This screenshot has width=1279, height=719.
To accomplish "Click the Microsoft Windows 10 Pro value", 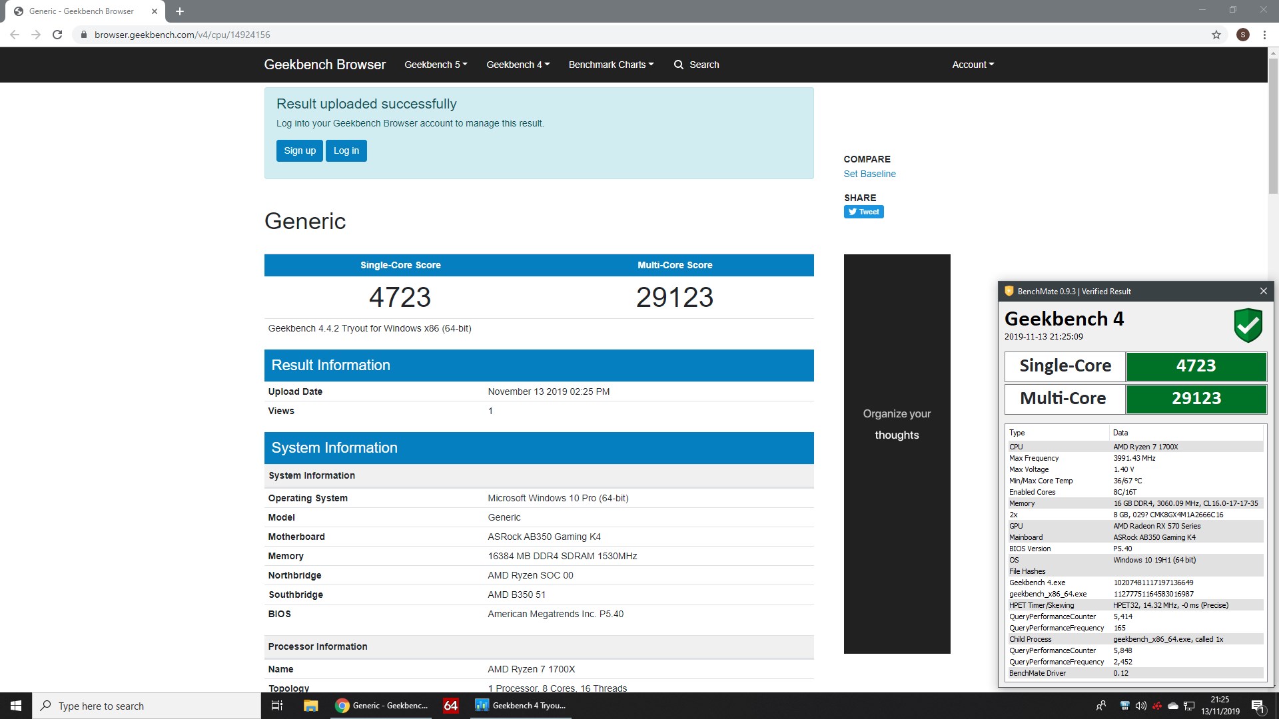I will click(x=558, y=498).
